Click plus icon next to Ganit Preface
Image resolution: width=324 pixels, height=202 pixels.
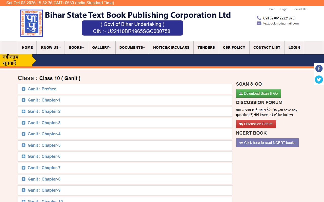24,89
